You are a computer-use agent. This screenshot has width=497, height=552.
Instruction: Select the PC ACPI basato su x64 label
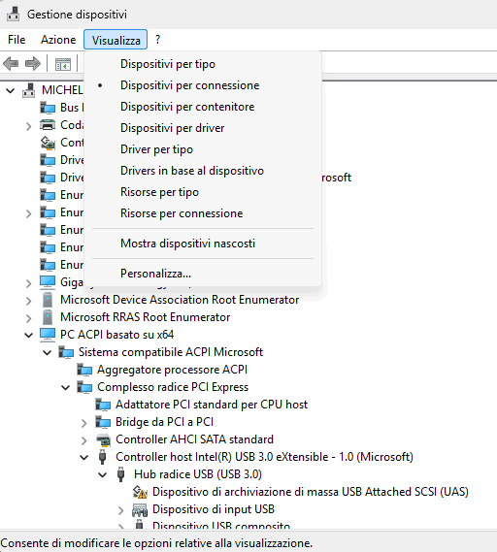(116, 335)
